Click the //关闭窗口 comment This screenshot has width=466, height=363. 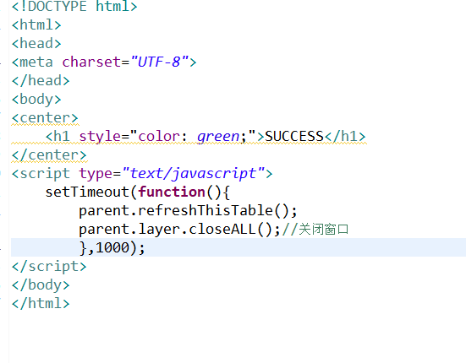[x=315, y=230]
